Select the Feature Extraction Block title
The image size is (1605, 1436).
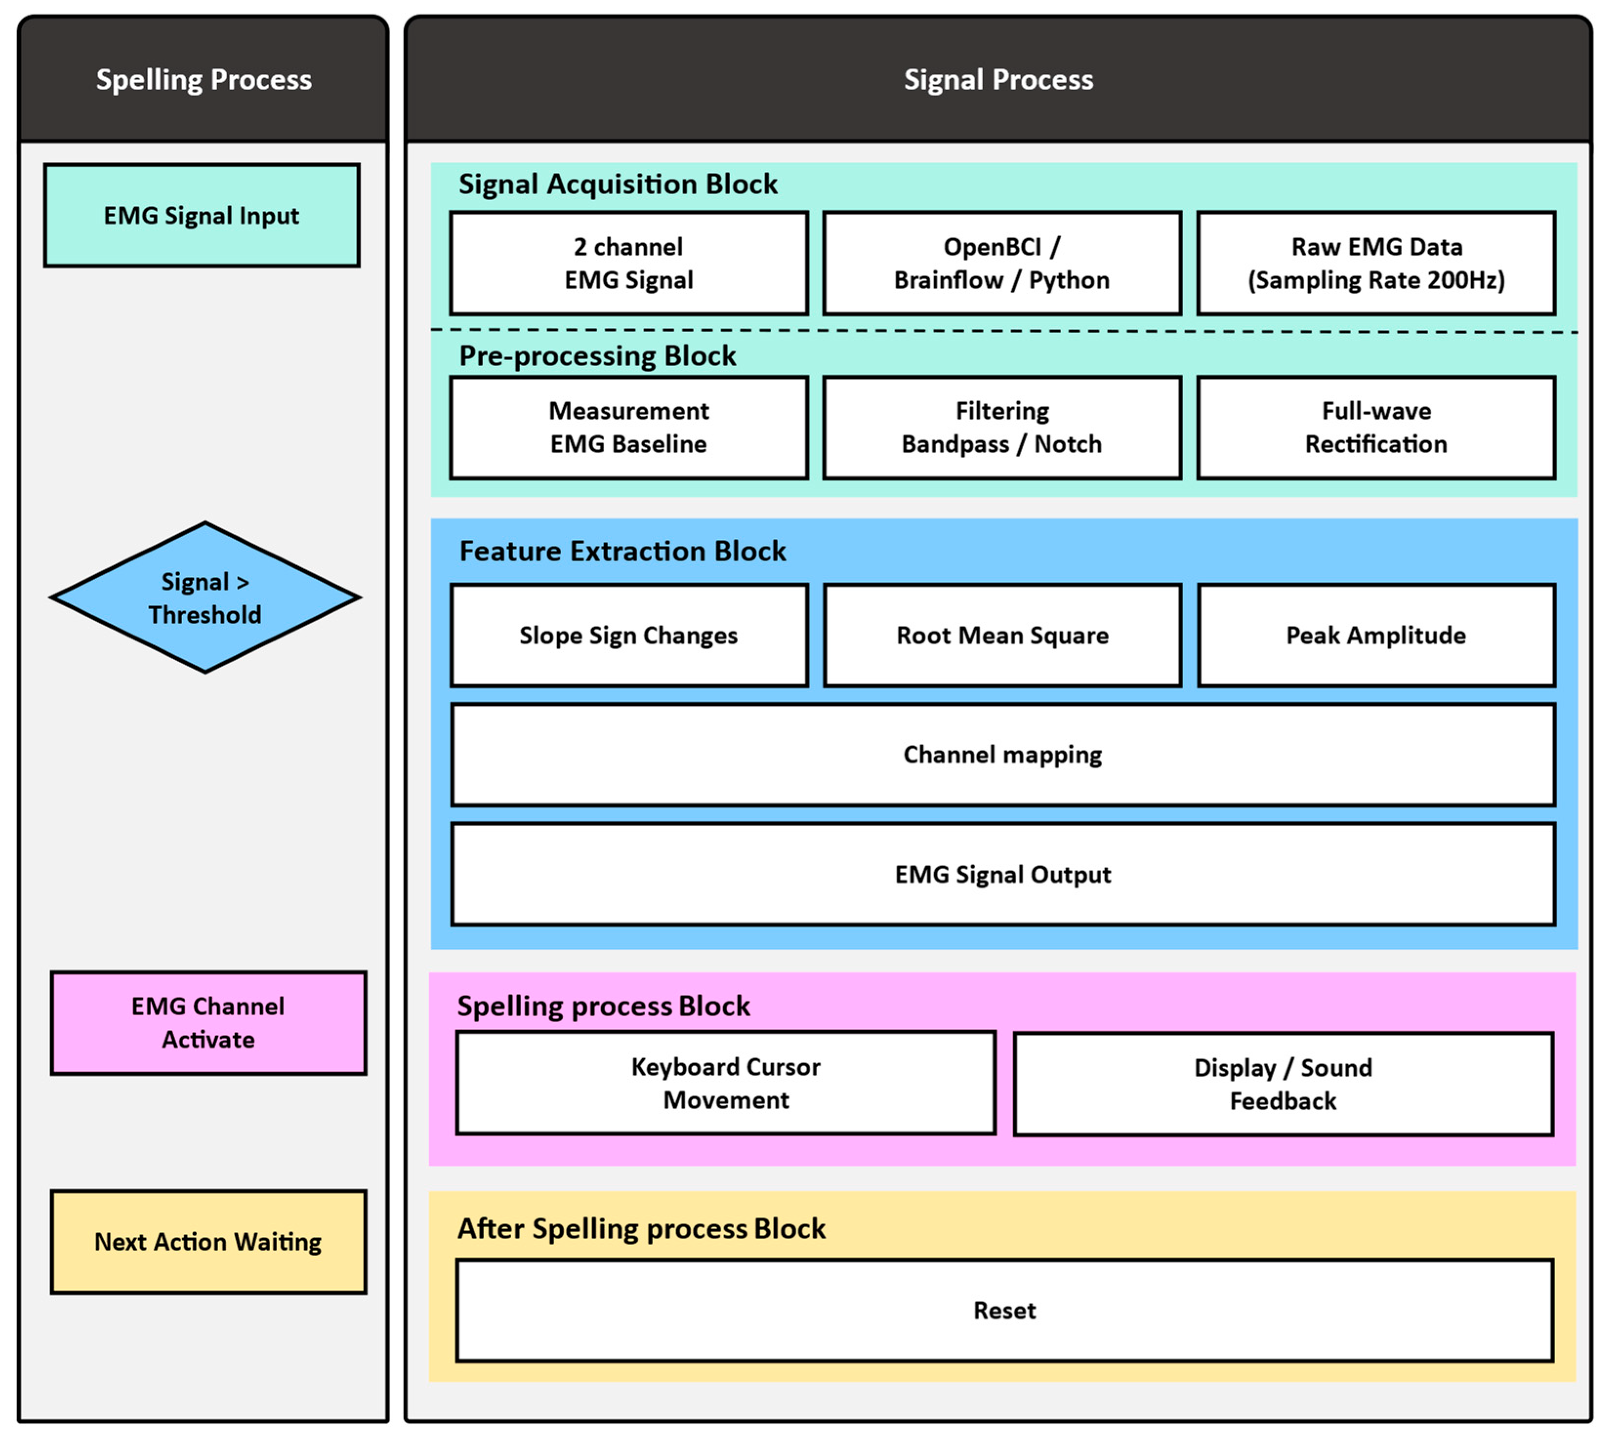click(x=622, y=551)
